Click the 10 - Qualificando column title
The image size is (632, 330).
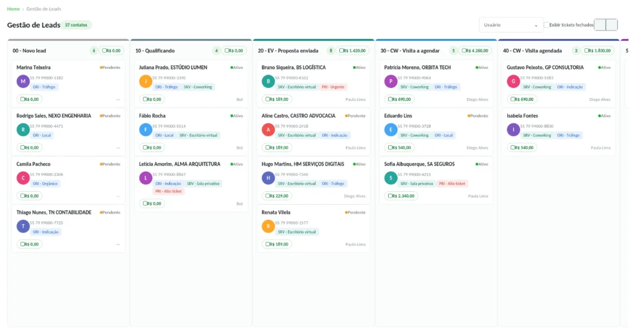point(155,51)
